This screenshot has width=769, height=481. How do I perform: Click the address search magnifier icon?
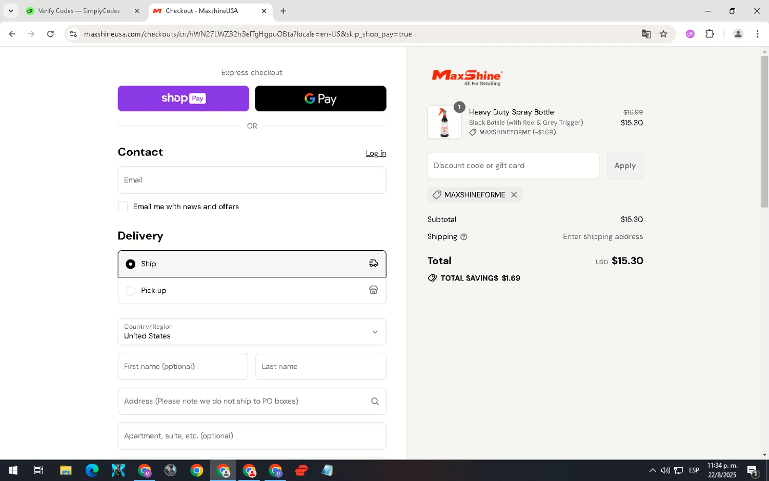(x=375, y=402)
